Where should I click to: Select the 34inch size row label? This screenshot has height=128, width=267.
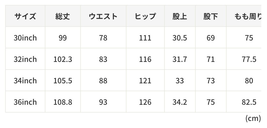coord(25,81)
